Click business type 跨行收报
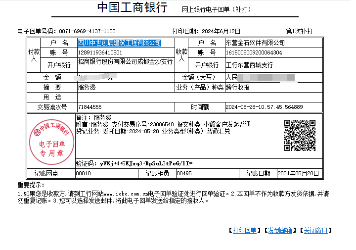Image resolution: width=356 pixels, height=250 pixels. [x=237, y=87]
